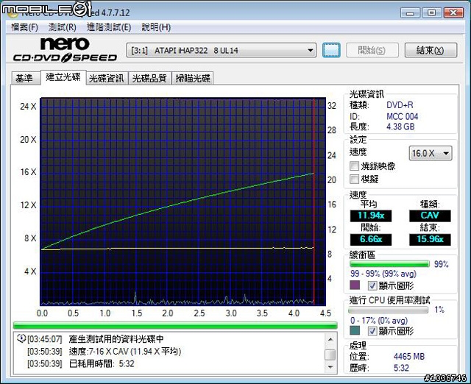Open the 進階測試(E) menu

(x=109, y=27)
